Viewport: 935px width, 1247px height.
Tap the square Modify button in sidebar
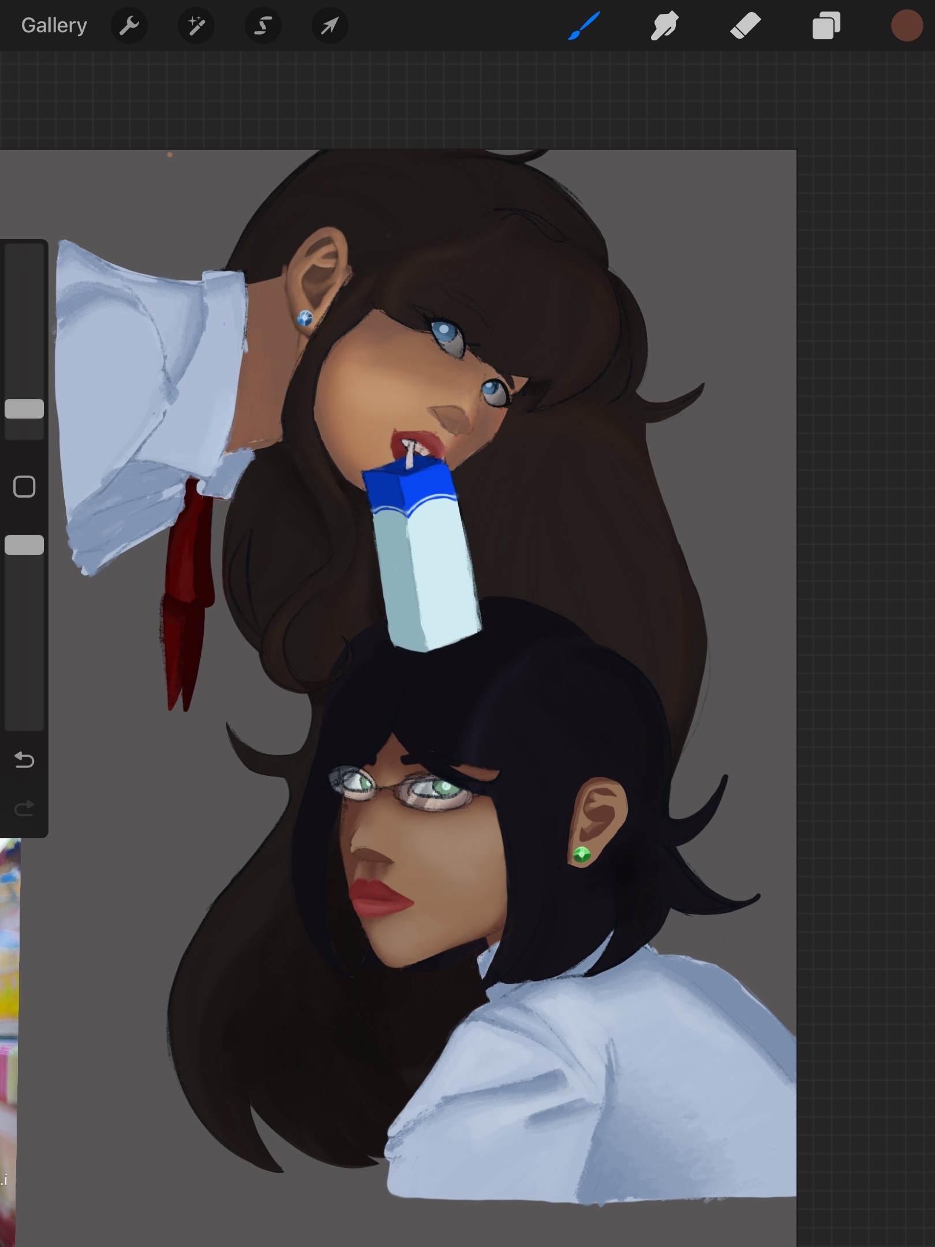coord(24,487)
